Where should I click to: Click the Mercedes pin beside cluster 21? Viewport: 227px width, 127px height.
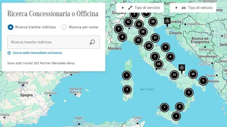tap(182, 68)
